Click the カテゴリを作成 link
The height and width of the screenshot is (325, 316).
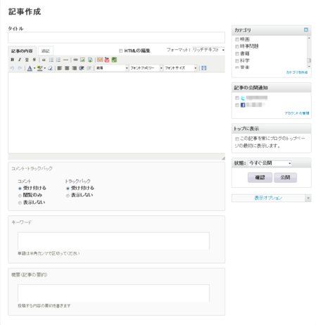coord(297,72)
